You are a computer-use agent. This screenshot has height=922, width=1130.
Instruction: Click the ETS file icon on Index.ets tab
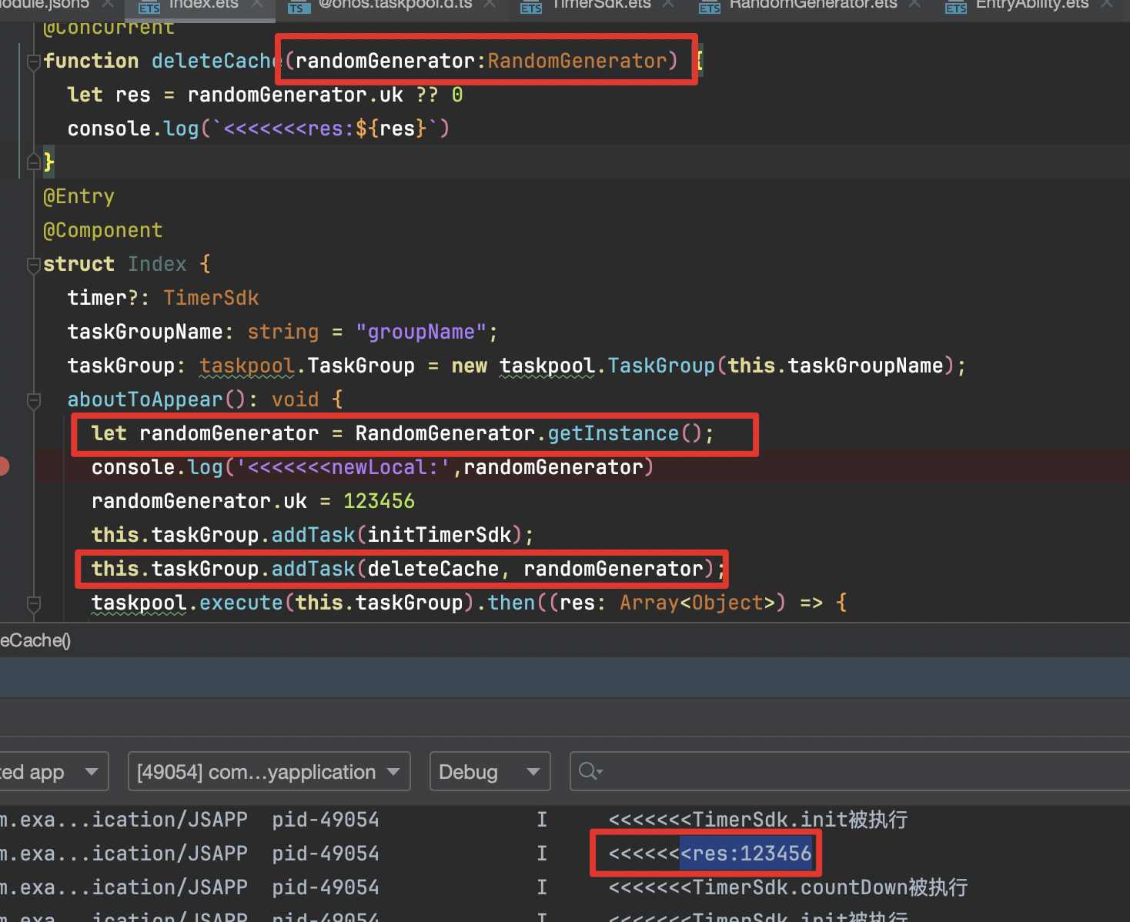coord(149,7)
